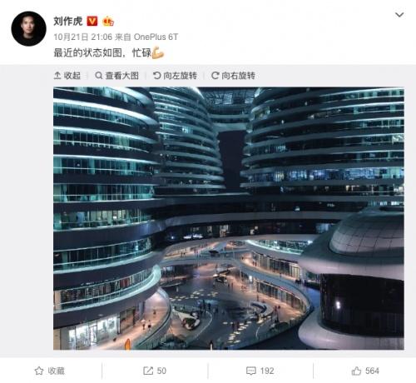Open the 10月21日 21:06 timestamp link
Image resolution: width=416 pixels, height=383 pixels.
(x=83, y=37)
